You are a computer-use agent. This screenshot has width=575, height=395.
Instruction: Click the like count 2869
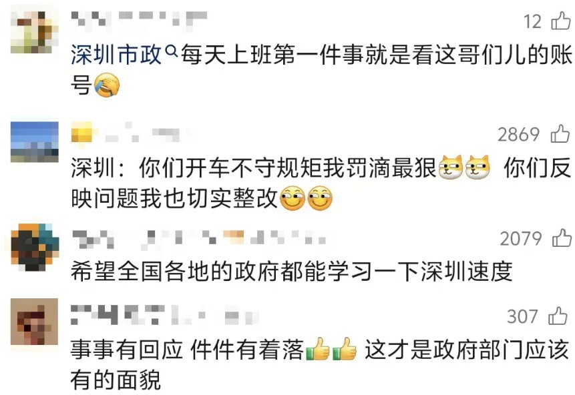(518, 135)
